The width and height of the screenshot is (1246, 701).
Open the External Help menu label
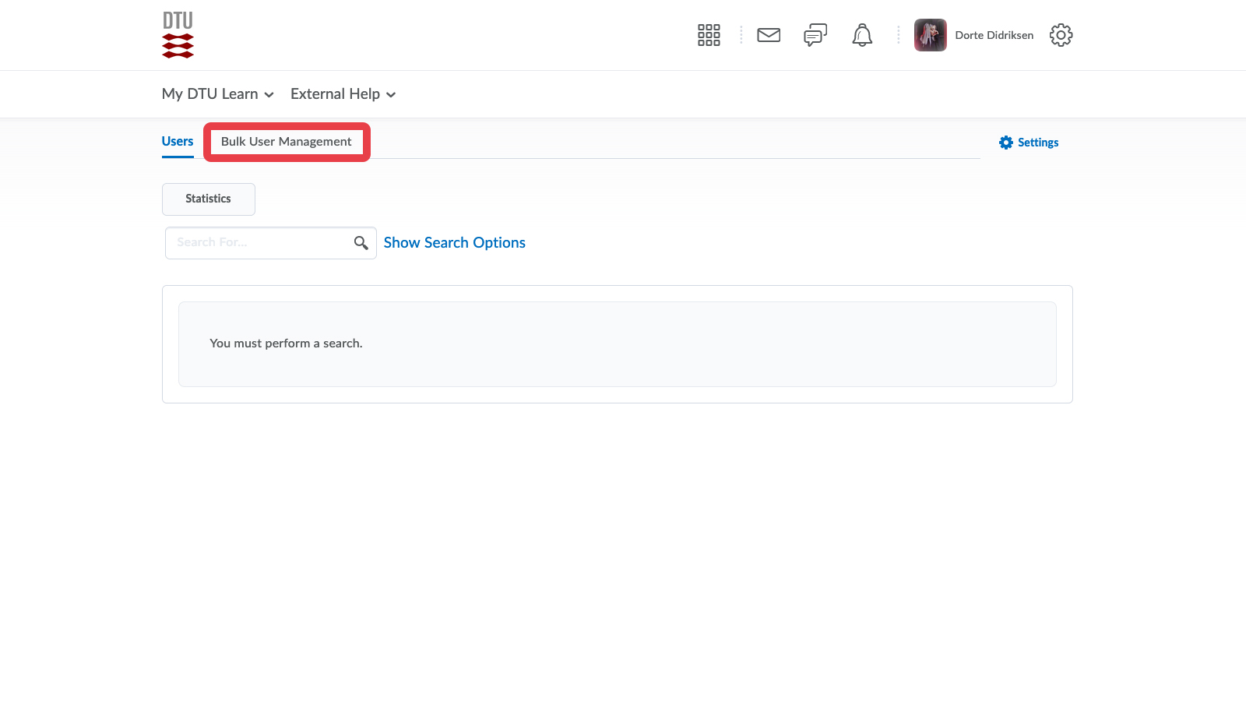pyautogui.click(x=335, y=94)
